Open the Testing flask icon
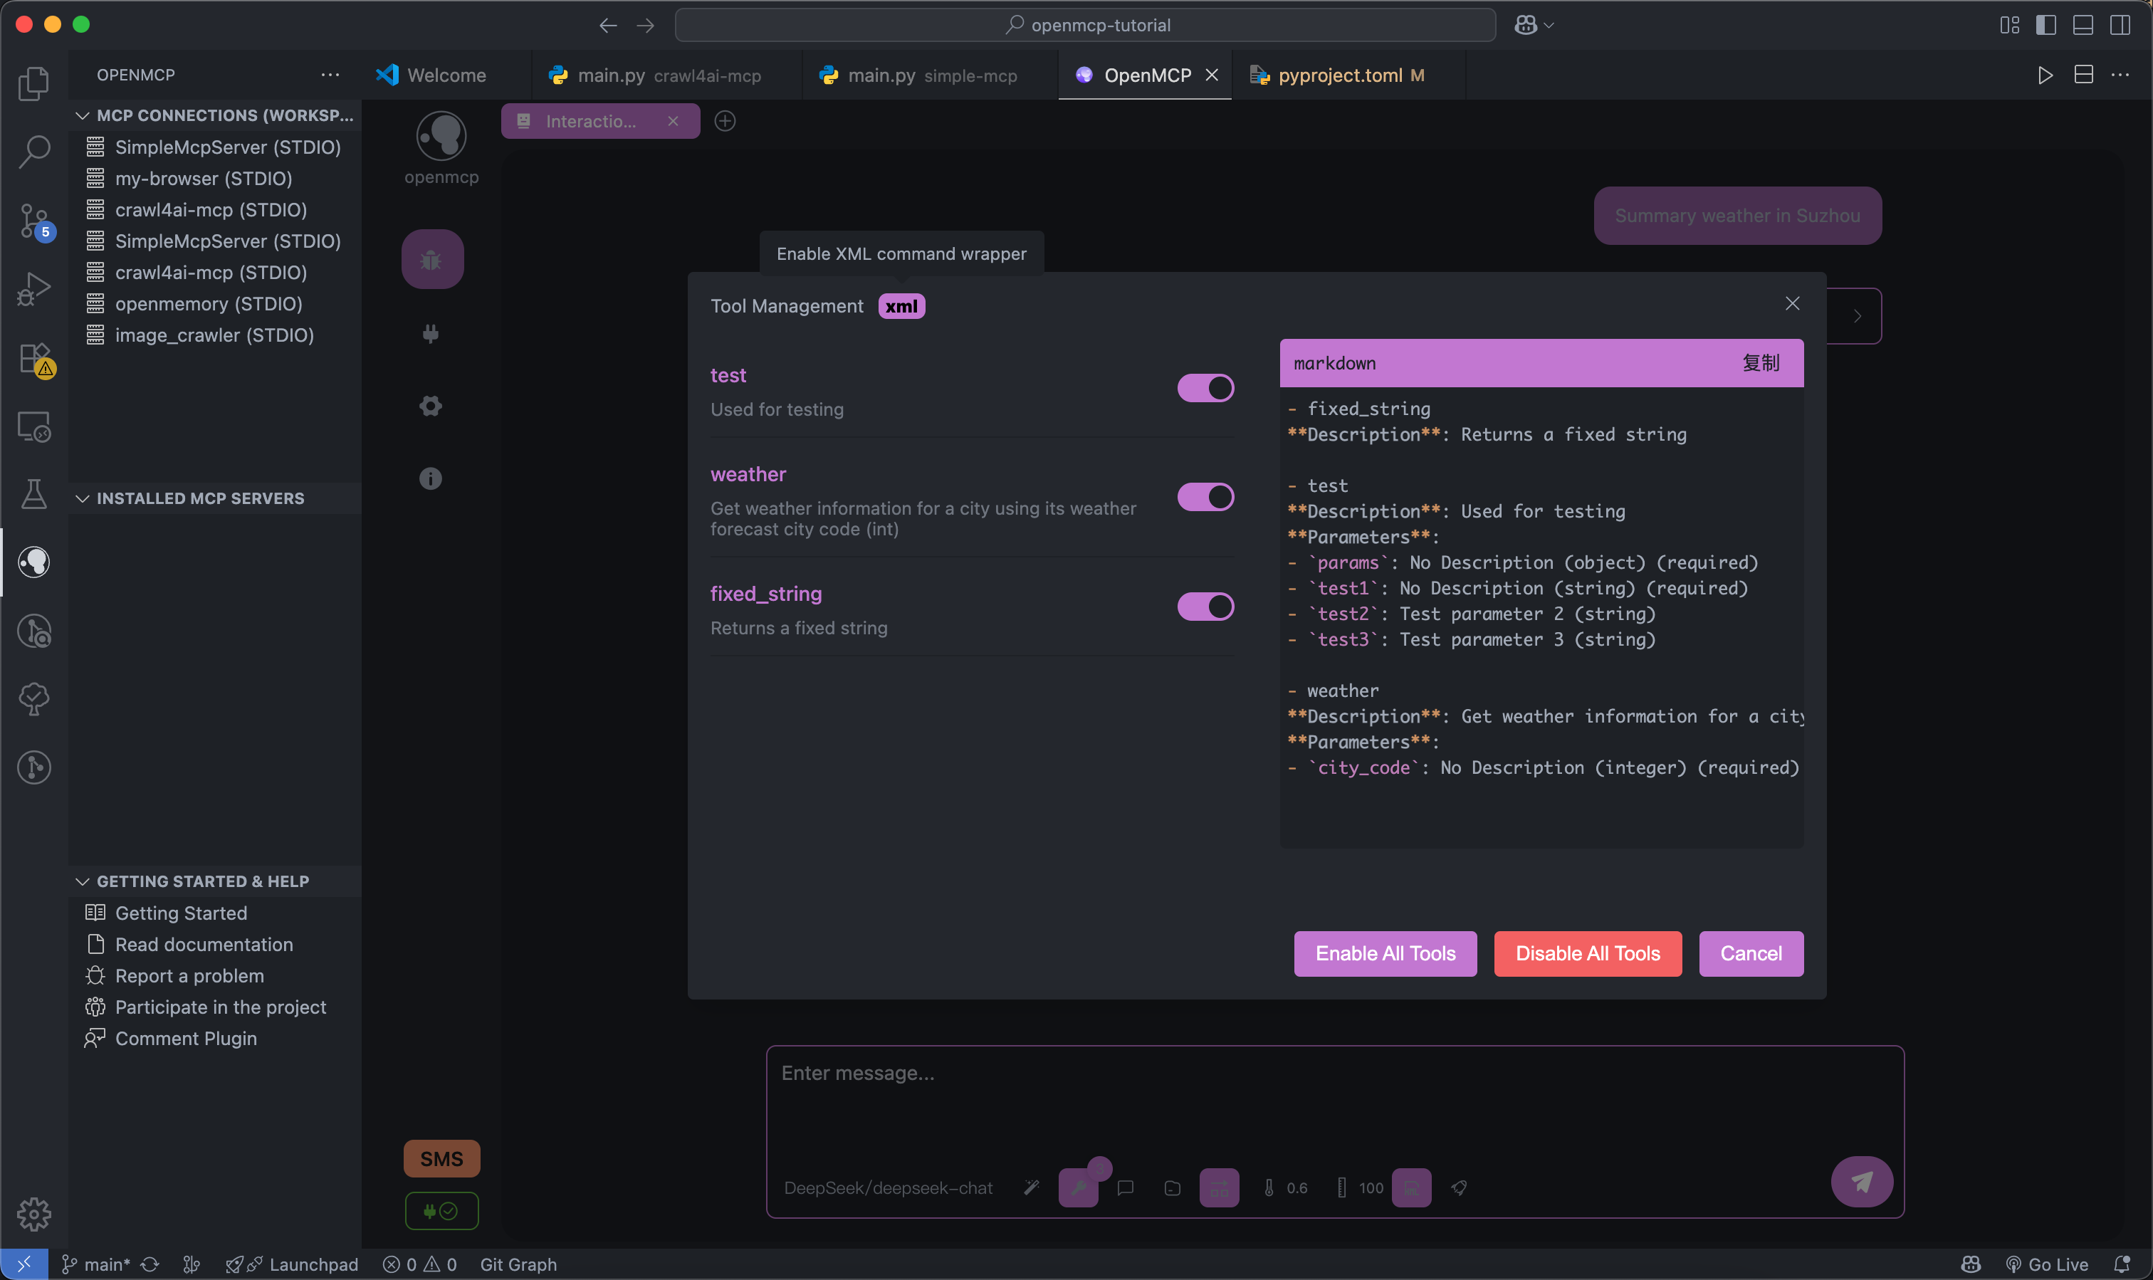Screen dimensions: 2153x1280 pyautogui.click(x=33, y=493)
